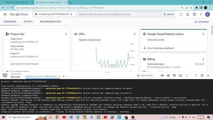
Task: Click the Cloud Shell terminal icon
Action: (5, 75)
